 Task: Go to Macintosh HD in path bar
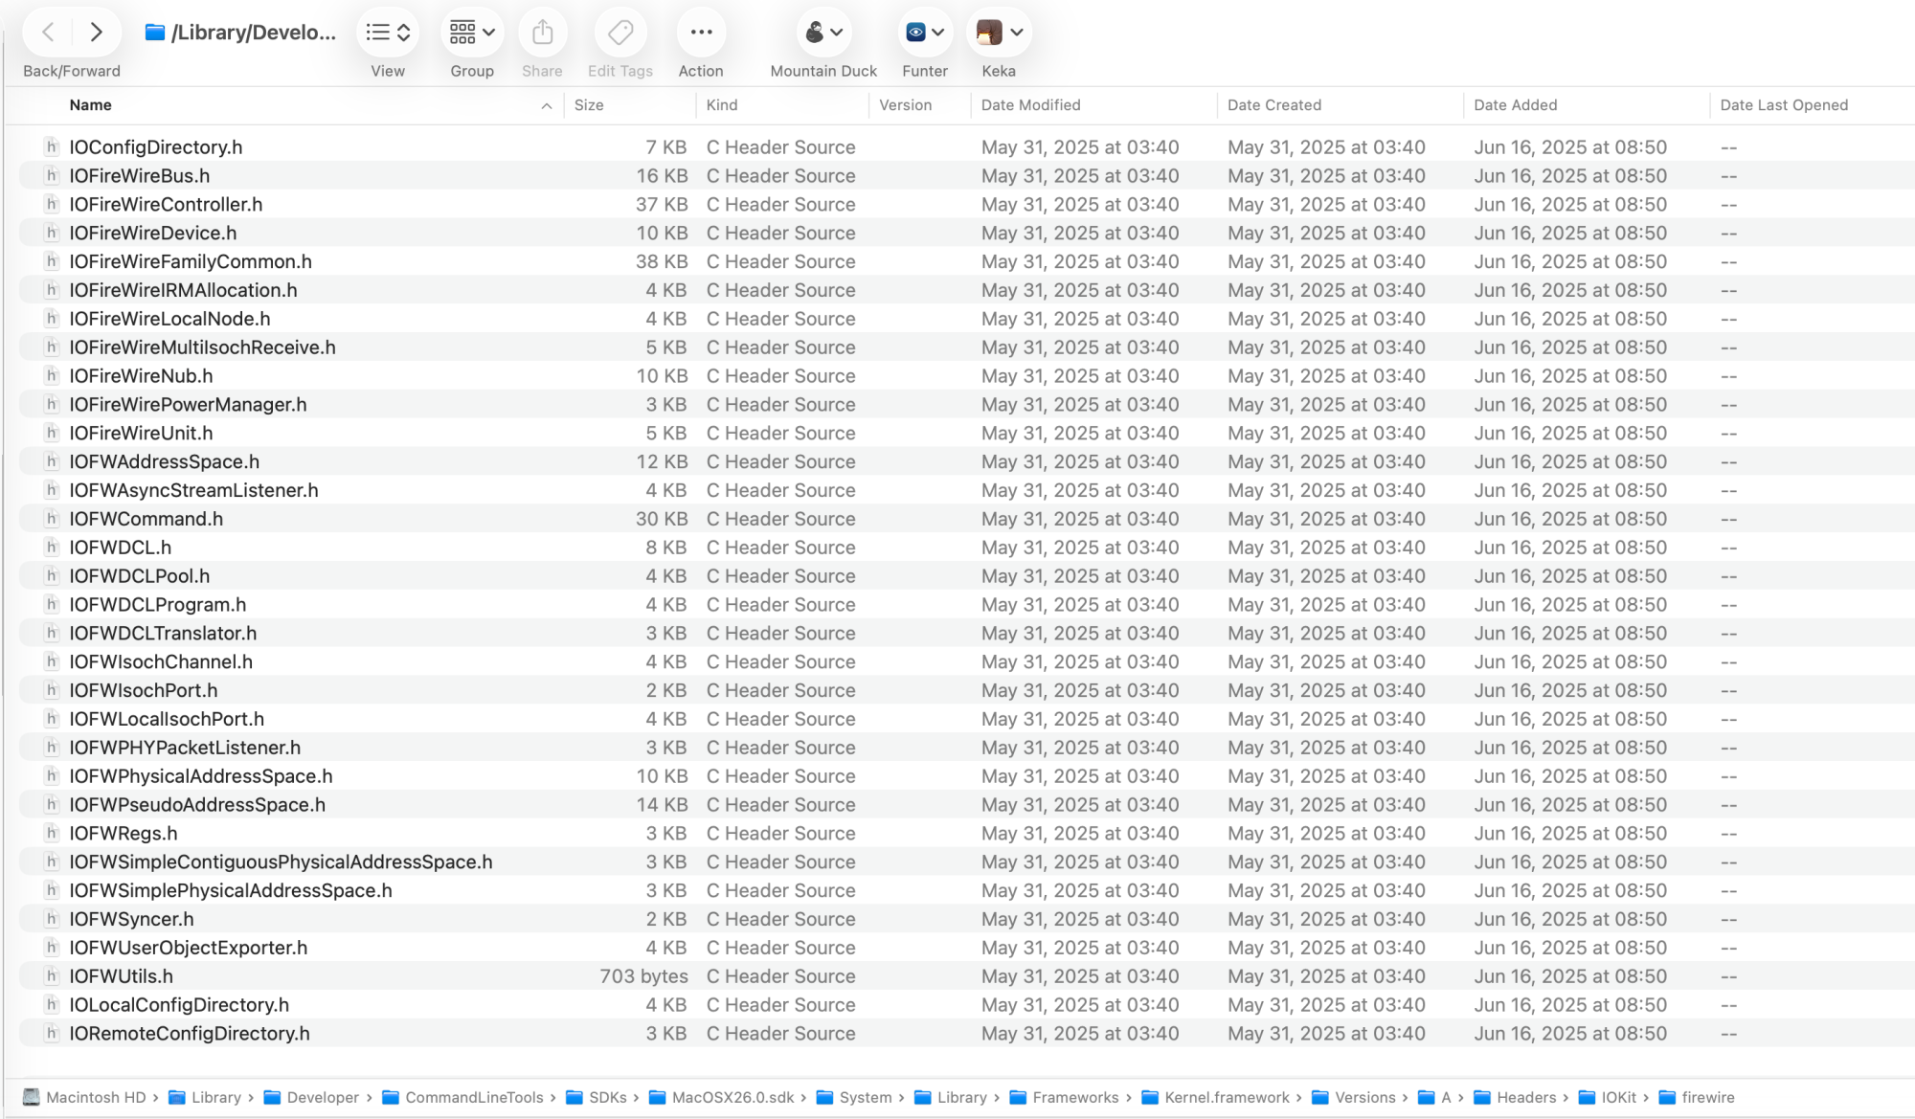(95, 1097)
